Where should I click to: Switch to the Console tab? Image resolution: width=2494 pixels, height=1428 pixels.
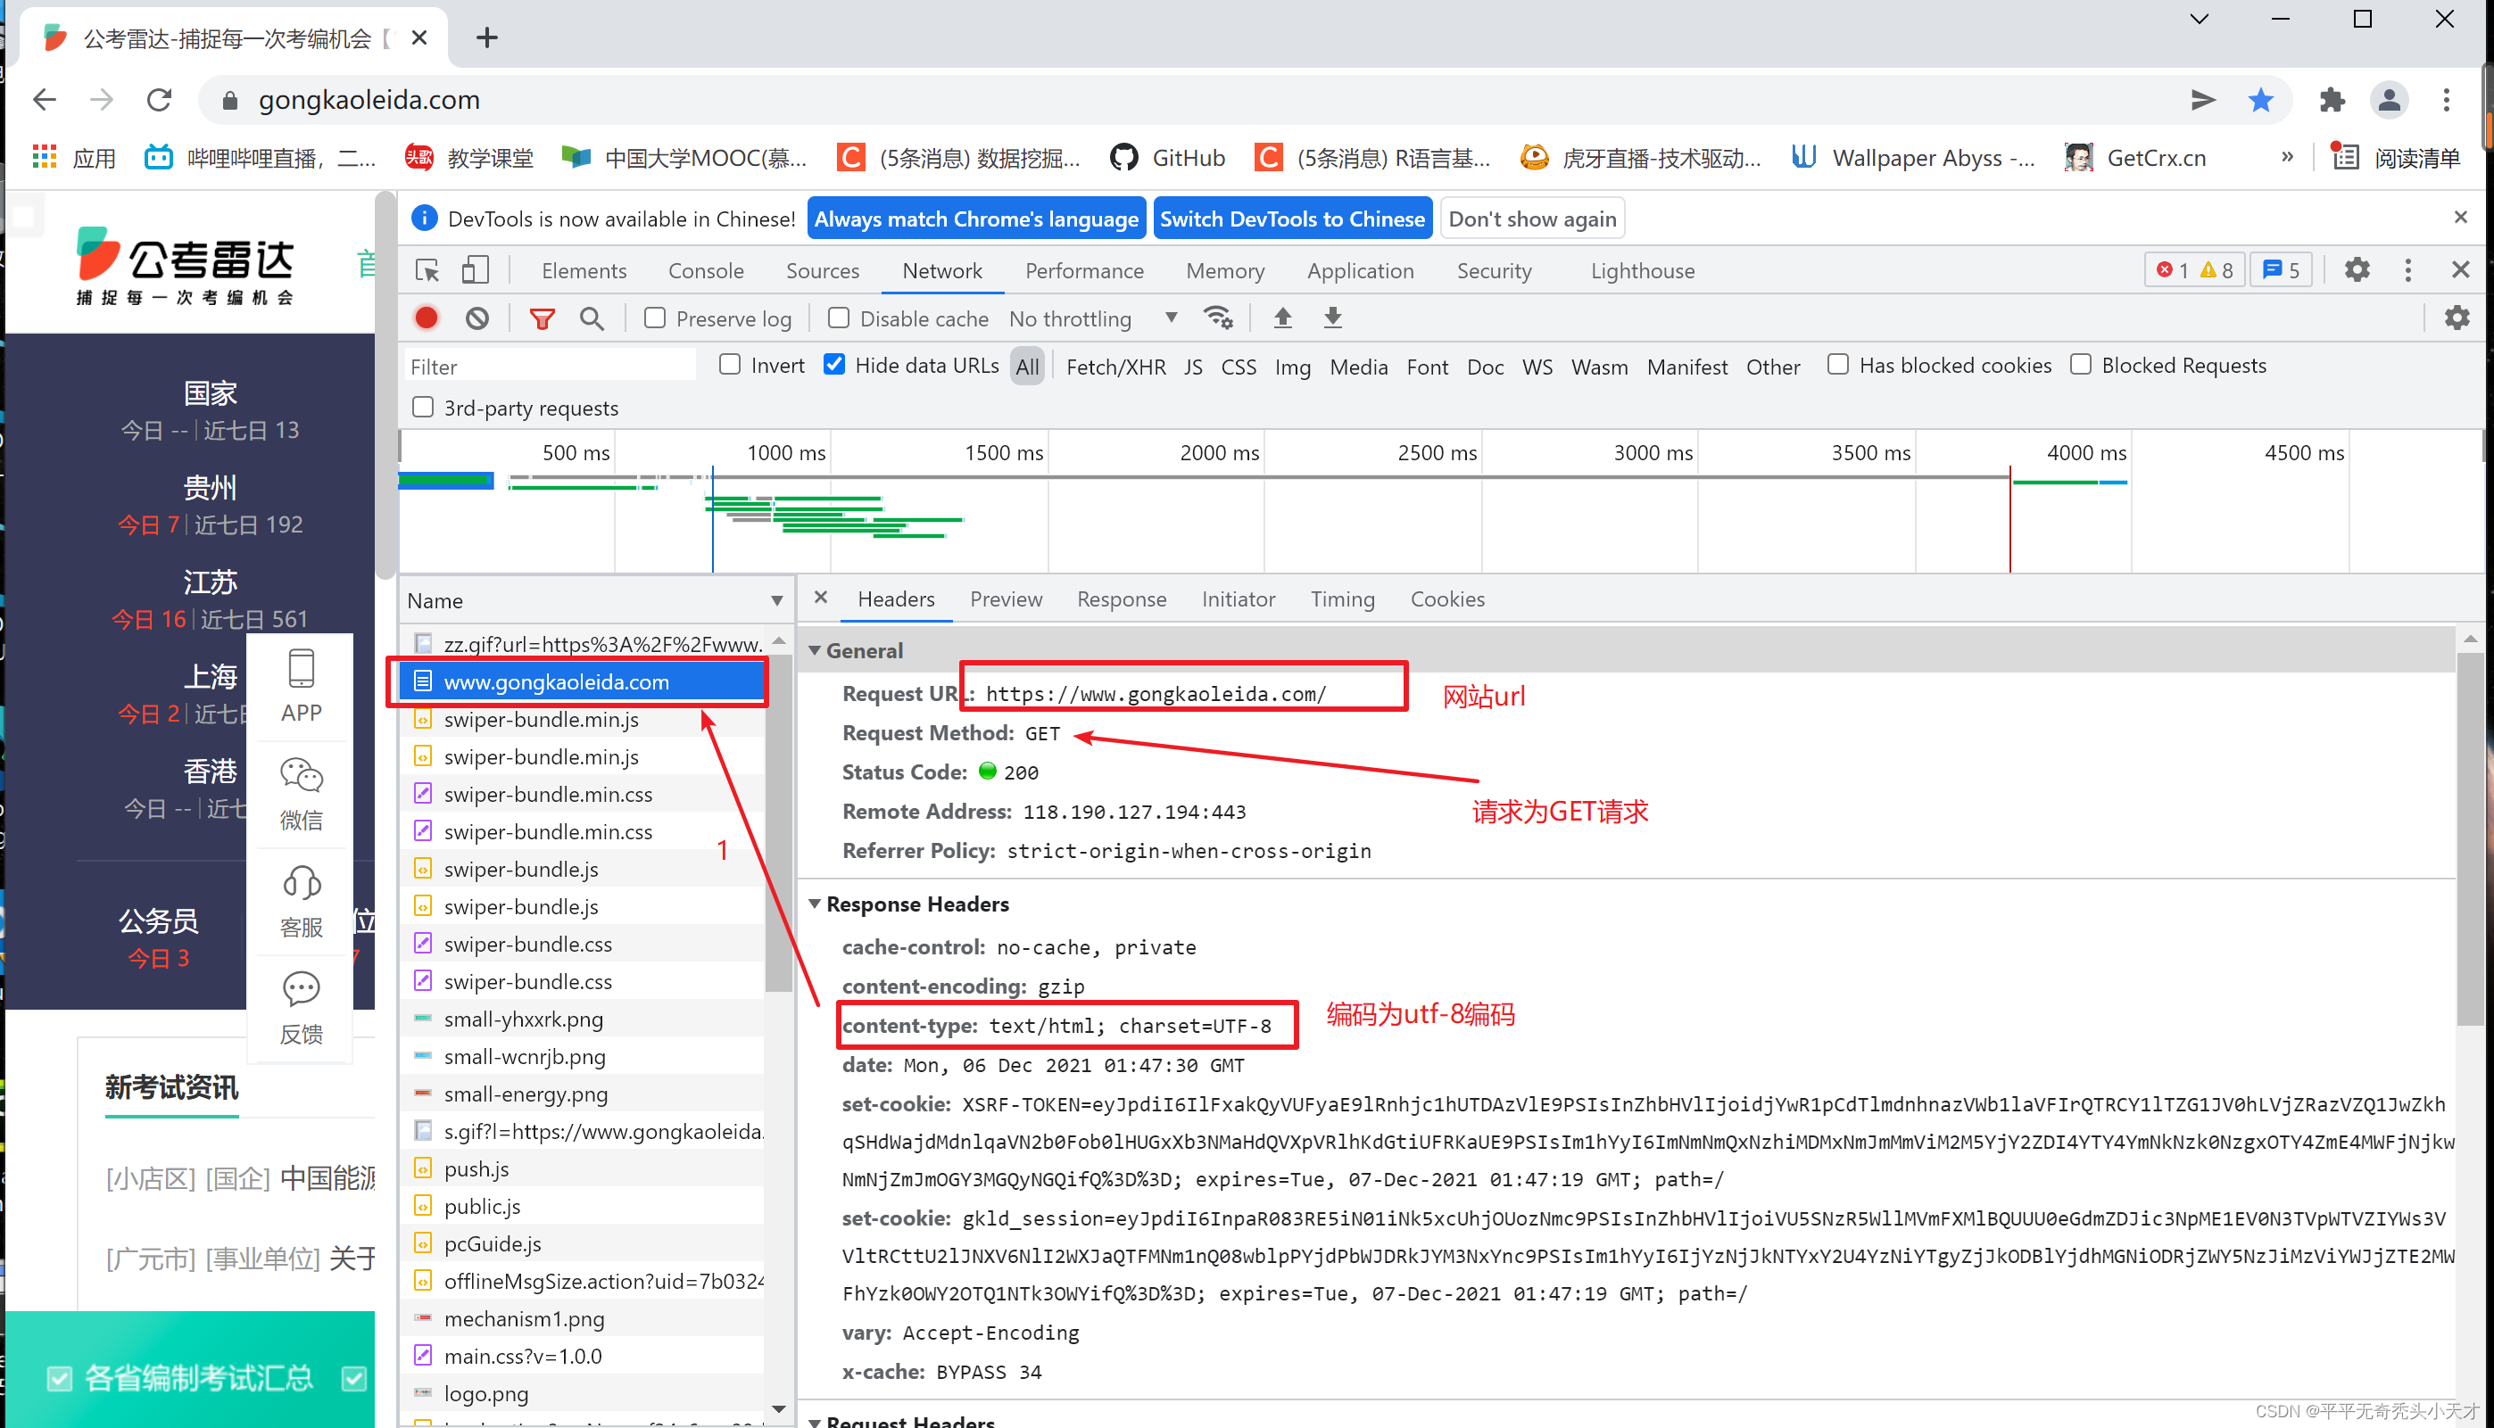pyautogui.click(x=706, y=270)
